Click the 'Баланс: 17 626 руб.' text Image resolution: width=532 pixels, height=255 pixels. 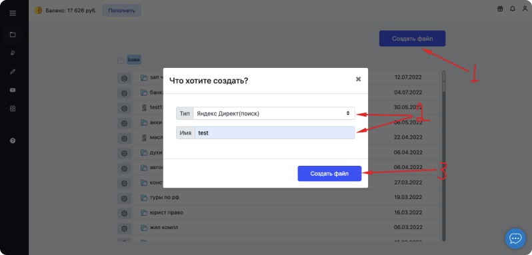pyautogui.click(x=71, y=11)
